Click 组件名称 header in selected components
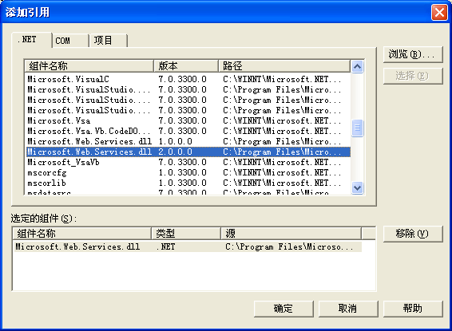The height and width of the screenshot is (331, 452). (82, 234)
